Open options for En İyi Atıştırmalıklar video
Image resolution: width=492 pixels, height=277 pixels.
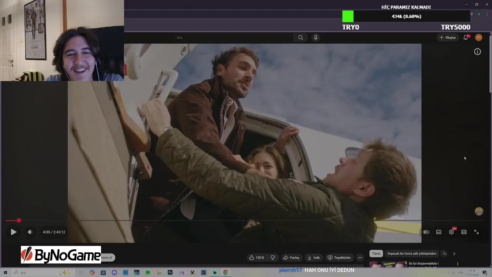pyautogui.click(x=457, y=264)
